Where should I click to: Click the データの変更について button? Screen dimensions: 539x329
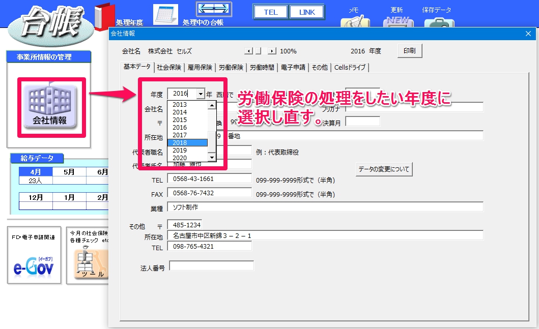[384, 169]
